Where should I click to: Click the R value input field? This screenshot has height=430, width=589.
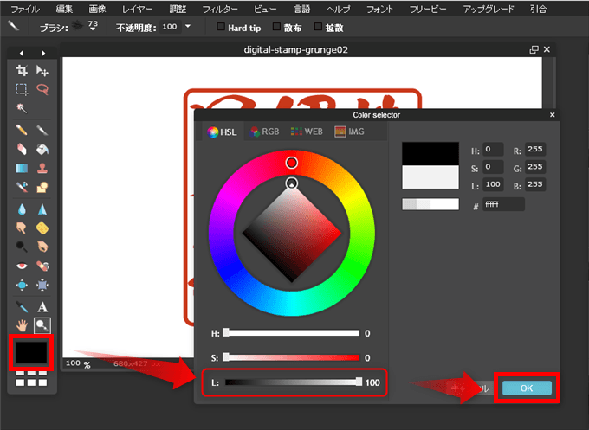pos(535,150)
